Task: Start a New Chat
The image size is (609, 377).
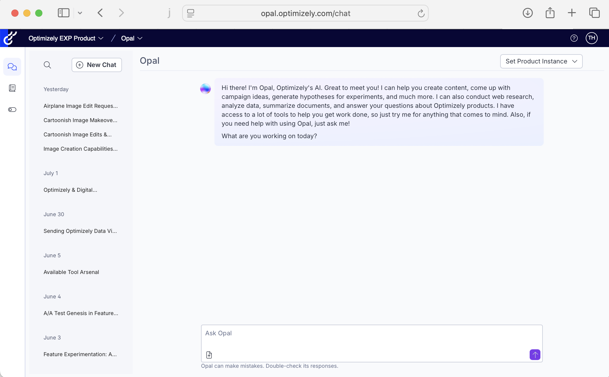Action: [97, 65]
